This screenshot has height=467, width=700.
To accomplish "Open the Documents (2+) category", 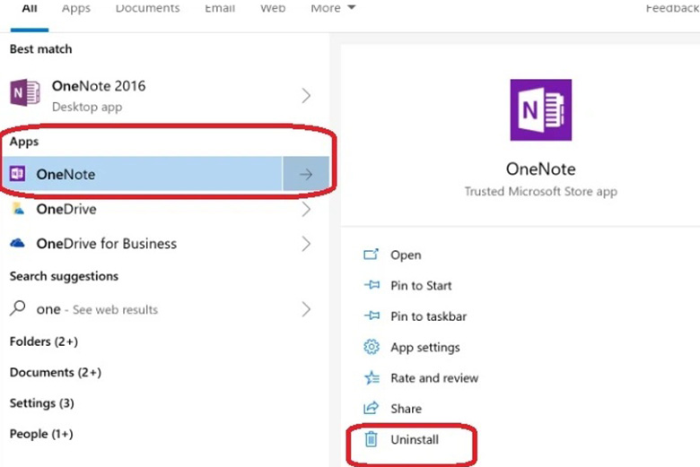I will (56, 372).
